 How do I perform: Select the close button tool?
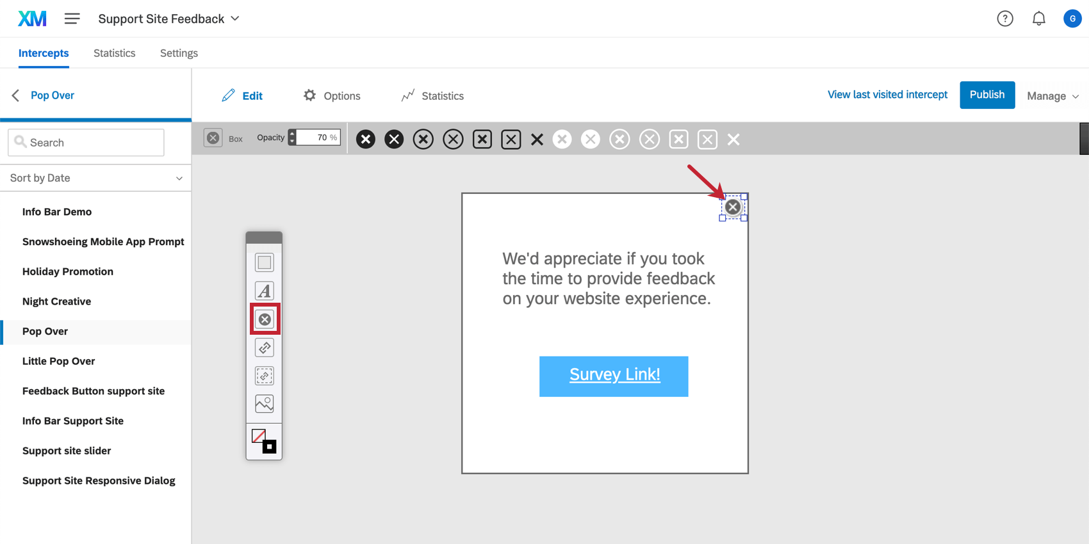265,319
